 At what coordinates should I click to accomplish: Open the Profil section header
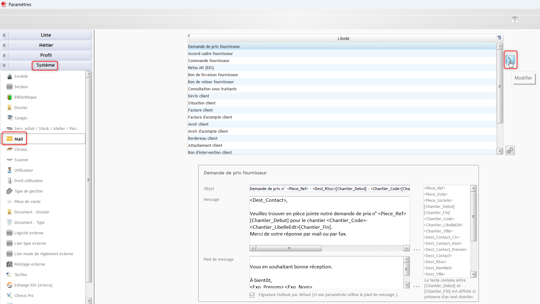[46, 55]
